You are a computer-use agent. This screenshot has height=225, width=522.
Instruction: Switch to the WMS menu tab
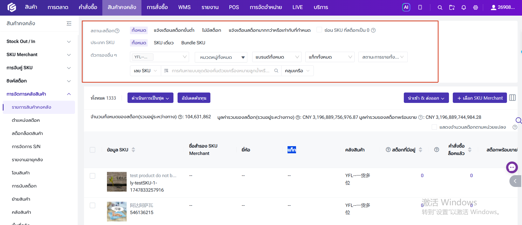[184, 7]
